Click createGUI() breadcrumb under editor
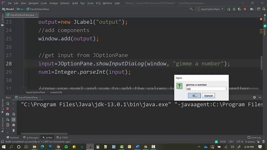 56,92
